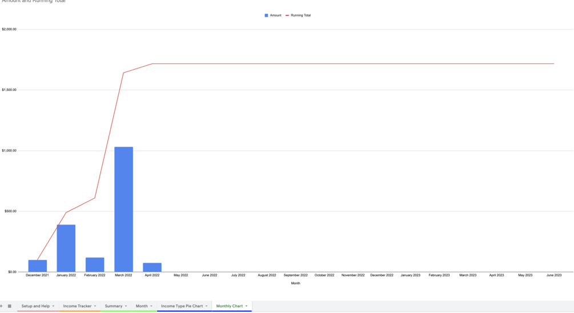Open Income Type Pie Chart tab arrow
574x313 pixels.
point(206,306)
